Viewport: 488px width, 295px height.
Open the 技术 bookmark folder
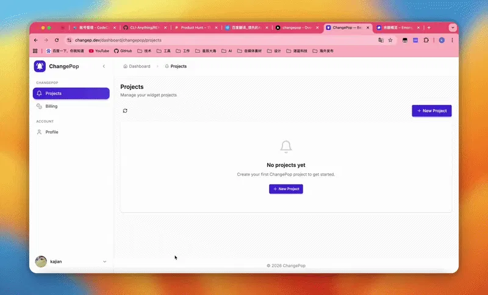(145, 51)
